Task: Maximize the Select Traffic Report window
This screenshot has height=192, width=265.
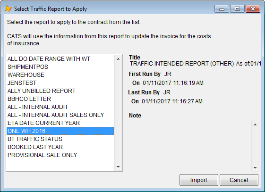Action: point(237,9)
